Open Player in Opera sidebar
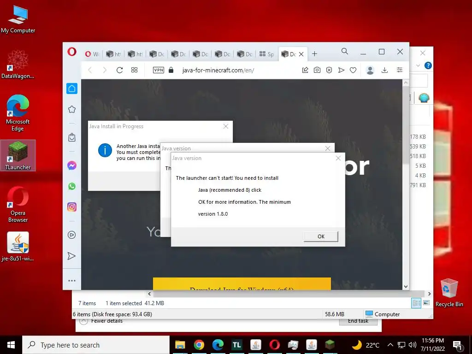 (x=71, y=235)
